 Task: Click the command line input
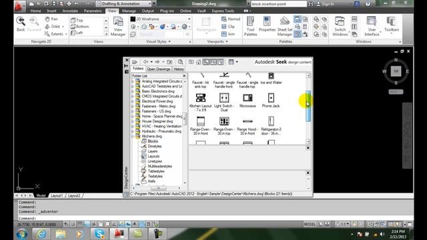click(x=215, y=218)
